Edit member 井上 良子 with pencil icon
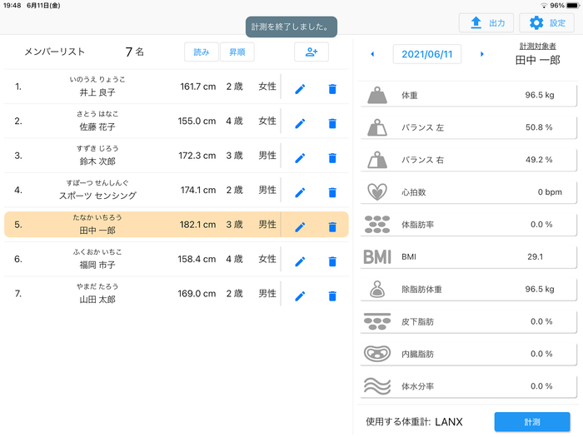The width and height of the screenshot is (583, 437). click(x=300, y=88)
